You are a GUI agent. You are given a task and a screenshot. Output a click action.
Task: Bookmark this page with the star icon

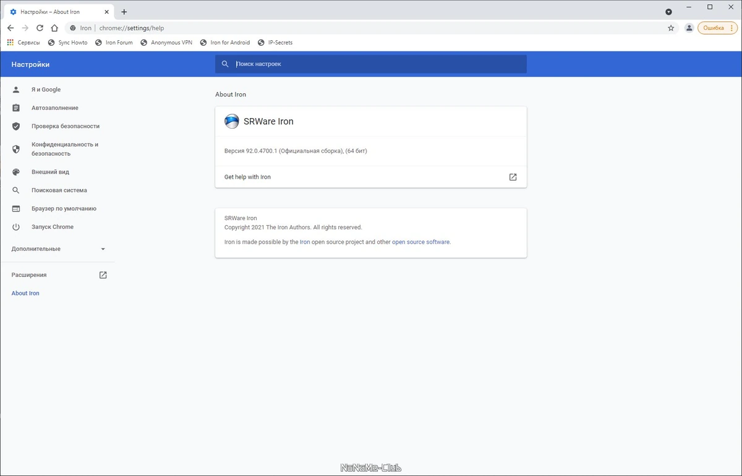click(671, 28)
